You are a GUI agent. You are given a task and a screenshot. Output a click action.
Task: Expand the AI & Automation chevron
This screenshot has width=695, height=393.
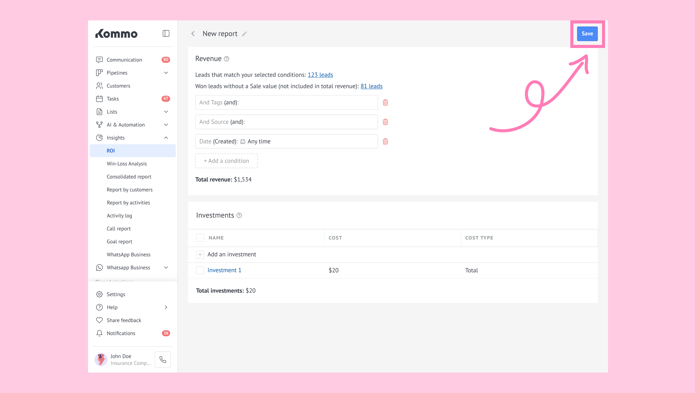point(166,125)
